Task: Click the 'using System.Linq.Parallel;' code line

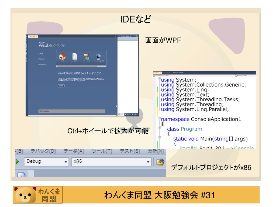Action: pyautogui.click(x=195, y=109)
